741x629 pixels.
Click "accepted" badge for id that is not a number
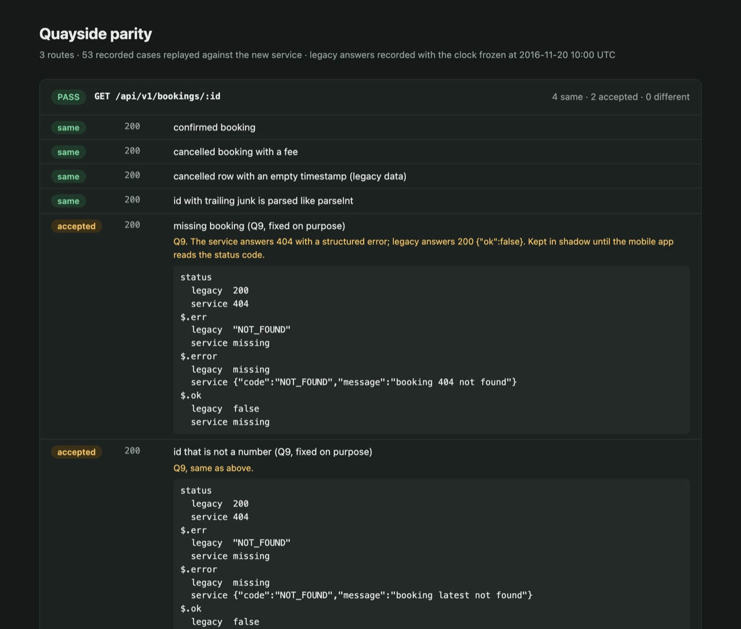coord(76,452)
